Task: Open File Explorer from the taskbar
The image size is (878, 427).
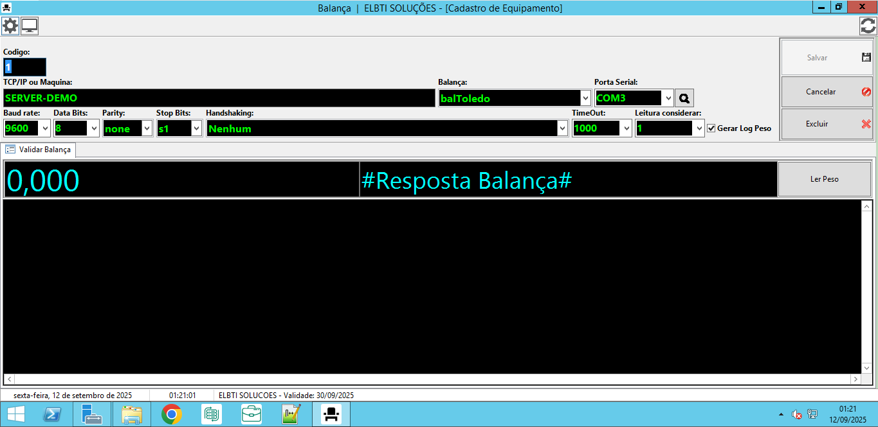Action: click(132, 415)
